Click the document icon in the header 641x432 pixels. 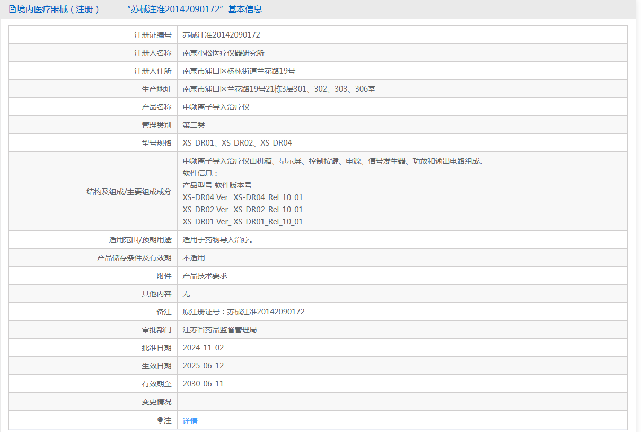click(x=12, y=9)
